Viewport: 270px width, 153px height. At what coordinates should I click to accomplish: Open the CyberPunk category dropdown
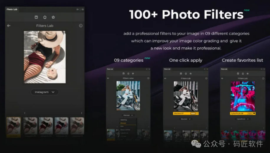(x=243, y=119)
